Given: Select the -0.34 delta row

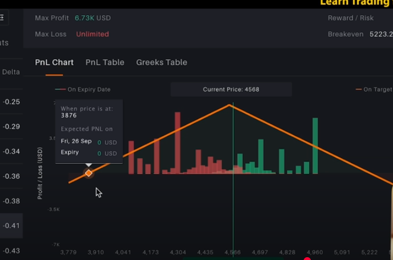Looking at the screenshot, I should pyautogui.click(x=11, y=151).
